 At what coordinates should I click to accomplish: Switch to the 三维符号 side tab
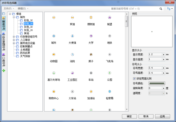pyautogui.click(x=4, y=59)
